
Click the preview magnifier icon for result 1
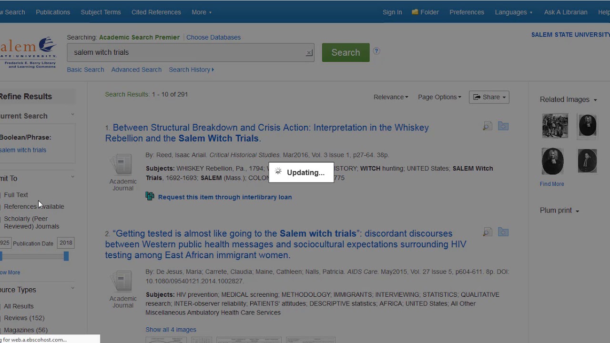click(487, 126)
